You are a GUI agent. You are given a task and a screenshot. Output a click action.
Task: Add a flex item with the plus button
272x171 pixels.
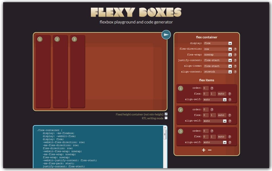click(204, 150)
